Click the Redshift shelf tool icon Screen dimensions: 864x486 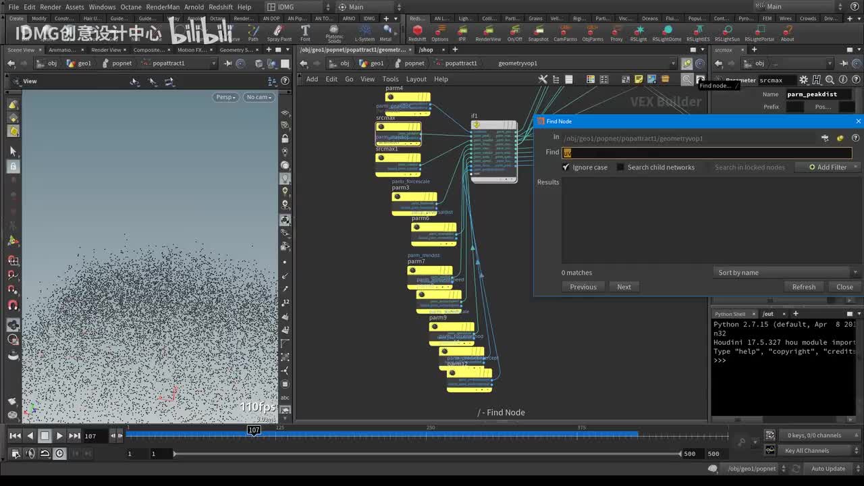[417, 31]
